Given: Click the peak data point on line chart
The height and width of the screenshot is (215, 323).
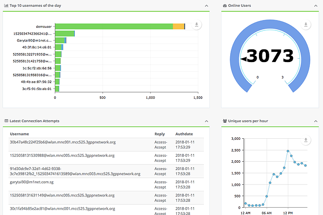Looking at the screenshot, I should coord(288,151).
